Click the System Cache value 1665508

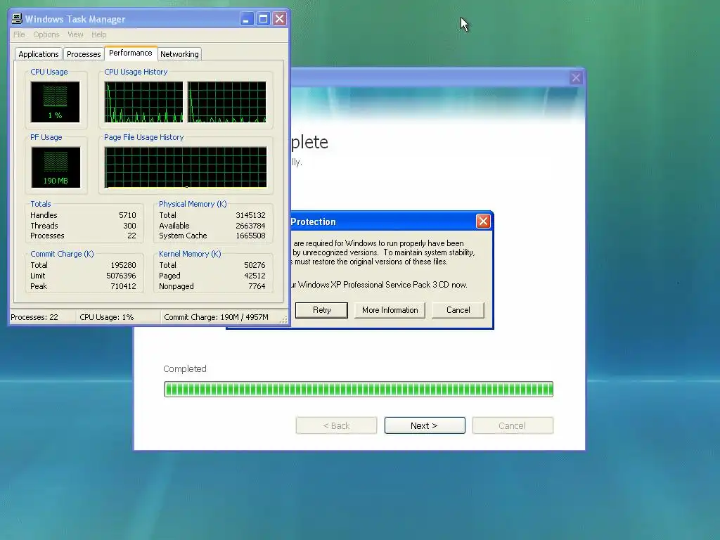coord(250,236)
